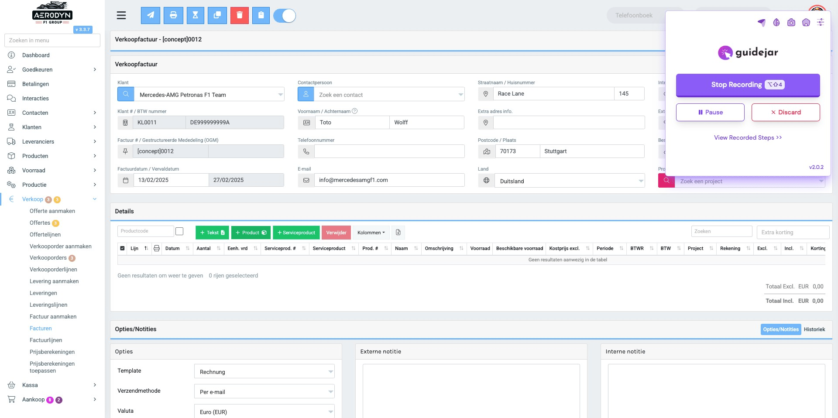Click the Excel export icon in Details
This screenshot has height=418, width=838.
click(398, 233)
